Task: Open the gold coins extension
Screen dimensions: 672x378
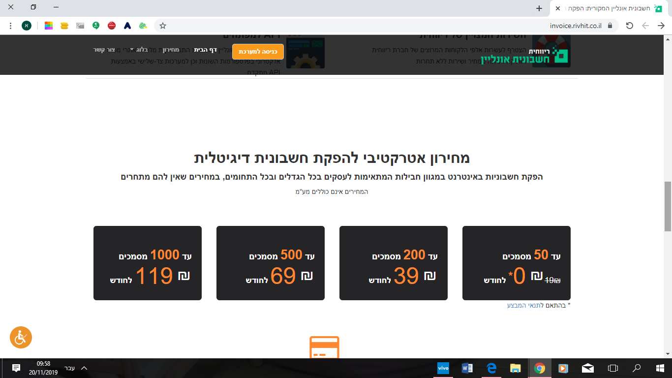Action: tap(64, 26)
